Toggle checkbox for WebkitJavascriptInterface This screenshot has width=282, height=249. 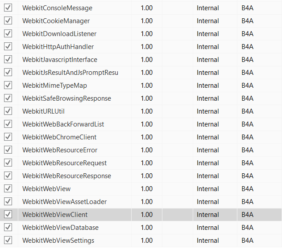[x=8, y=59]
